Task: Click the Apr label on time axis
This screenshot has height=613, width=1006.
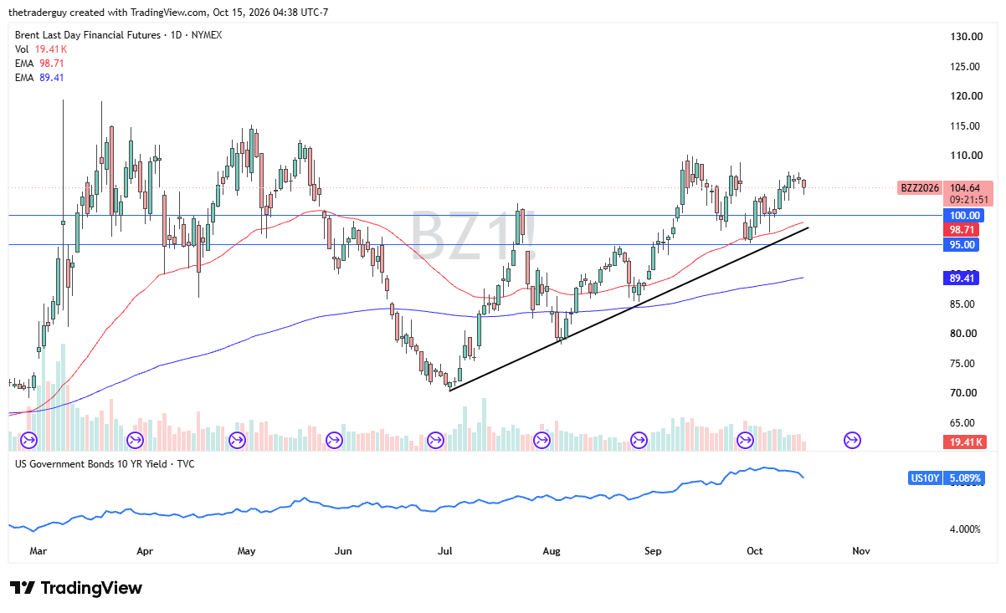Action: click(145, 551)
